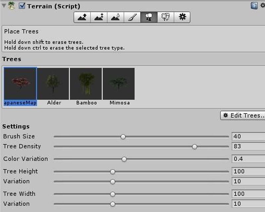Click the Tree Density slider handle
The image size is (265, 212).
(x=194, y=147)
